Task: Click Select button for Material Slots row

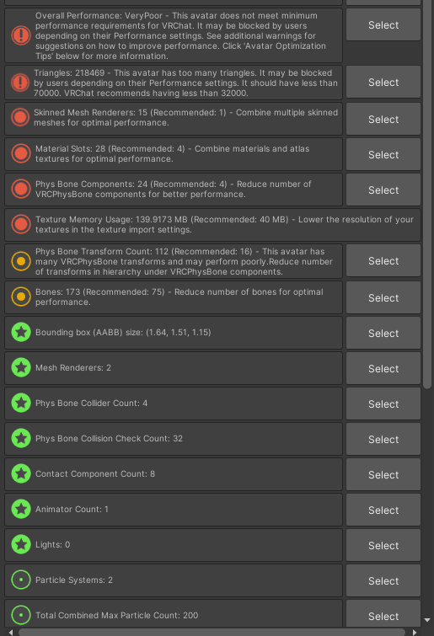Action: (383, 154)
